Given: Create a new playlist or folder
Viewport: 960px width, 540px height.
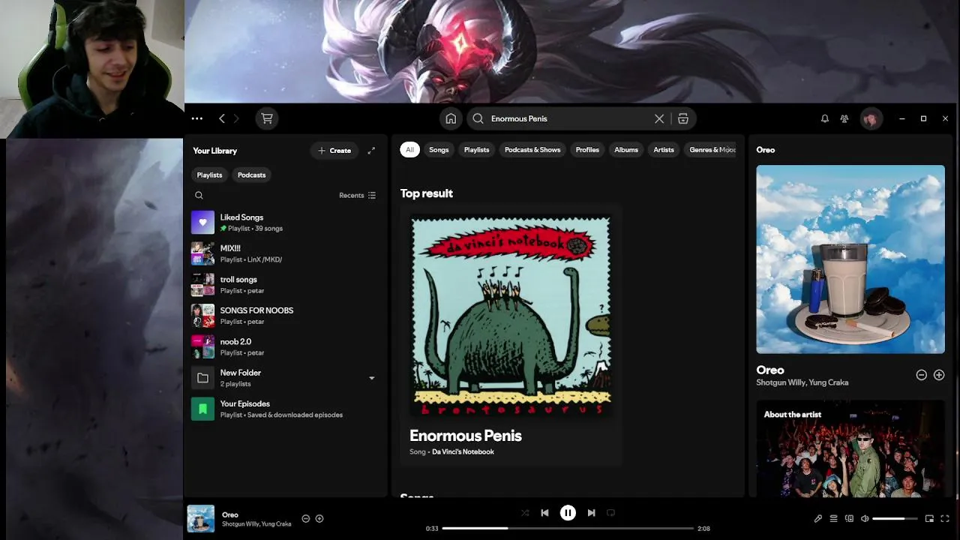Looking at the screenshot, I should [x=334, y=151].
